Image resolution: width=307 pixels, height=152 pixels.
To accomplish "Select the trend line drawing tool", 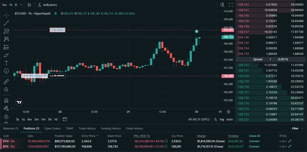I will click(6, 23).
